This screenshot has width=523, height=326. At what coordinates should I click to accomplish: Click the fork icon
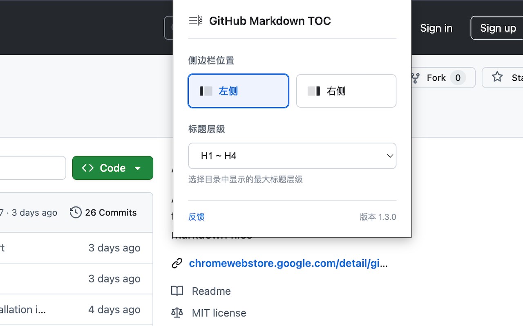click(416, 77)
